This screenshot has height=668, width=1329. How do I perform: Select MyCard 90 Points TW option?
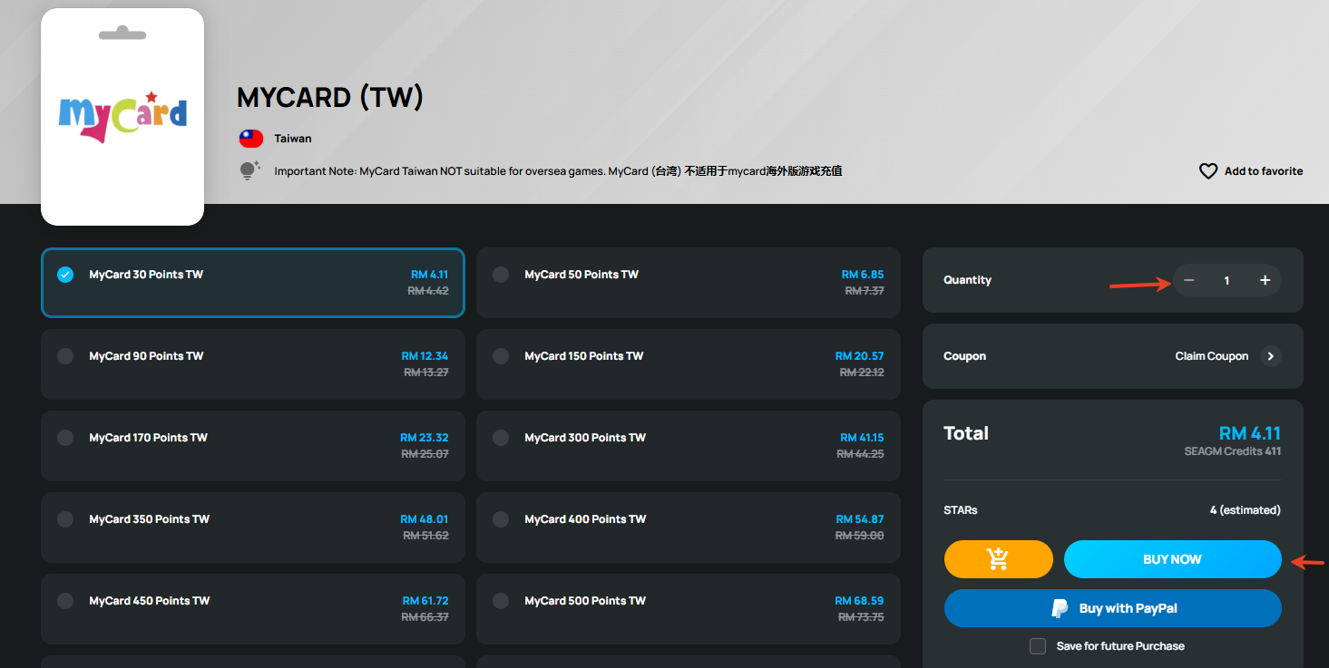point(253,364)
